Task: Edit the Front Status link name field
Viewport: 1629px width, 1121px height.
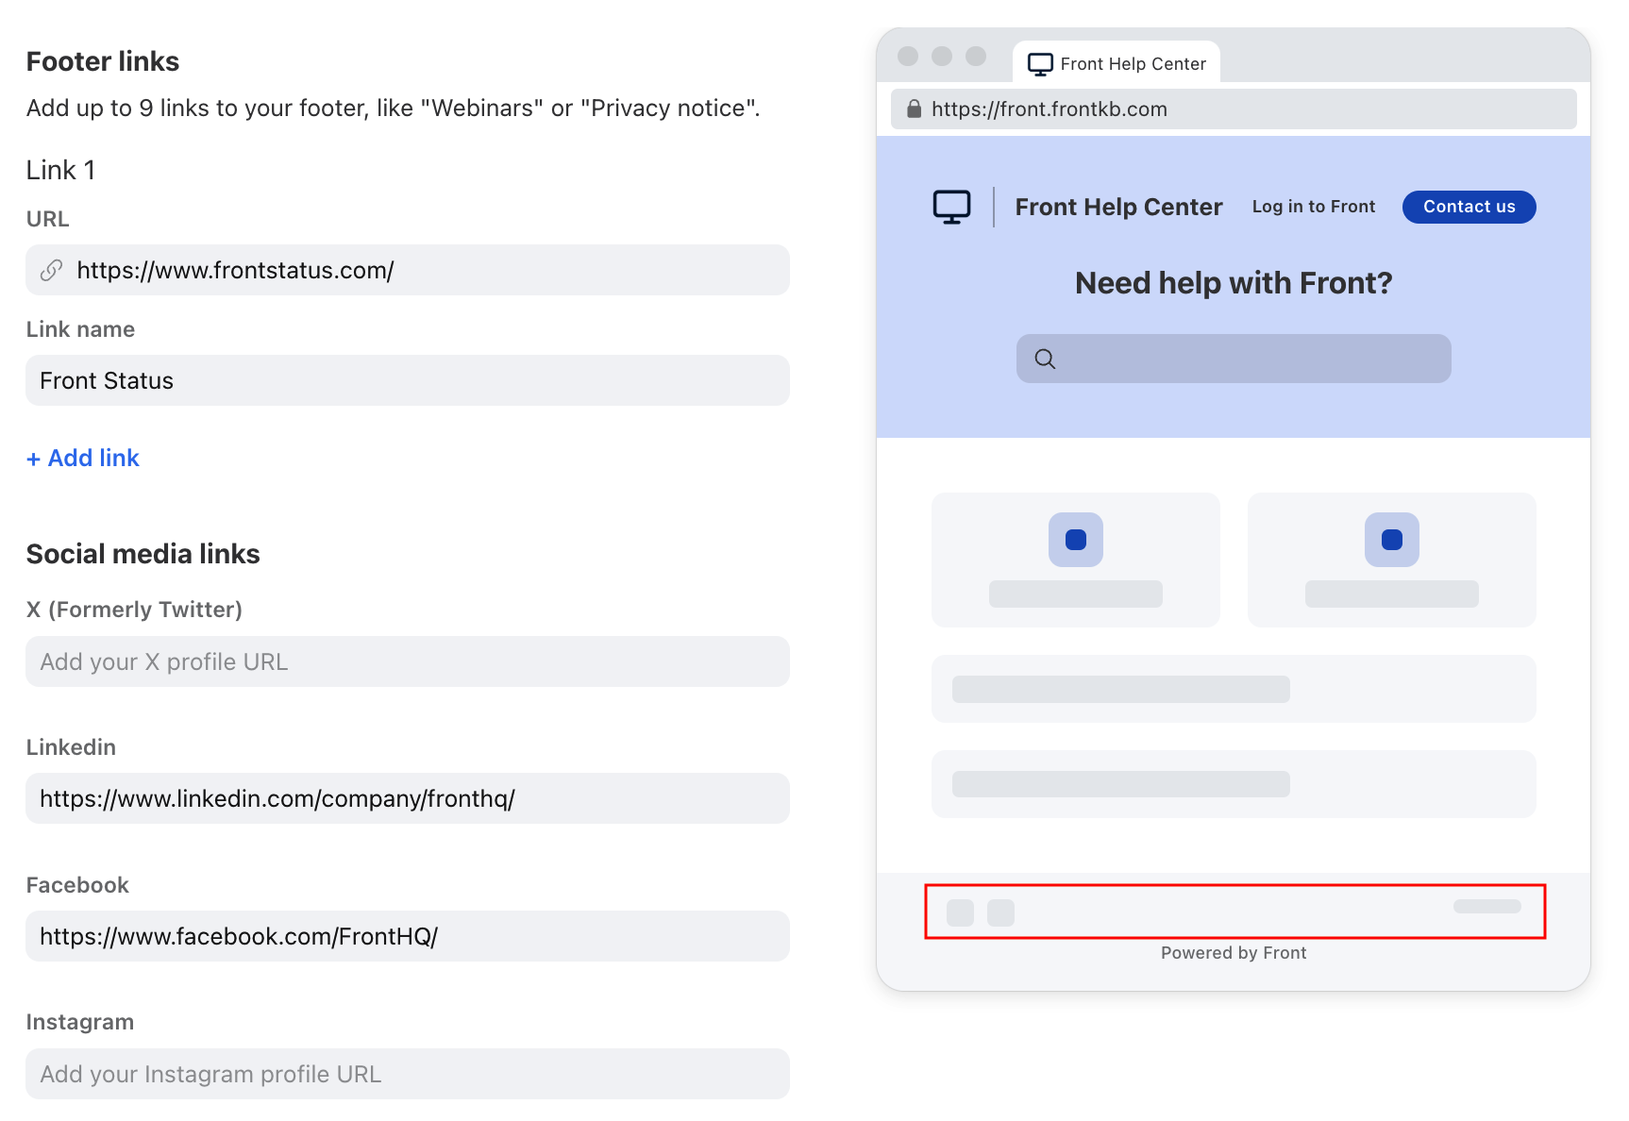Action: pyautogui.click(x=408, y=380)
